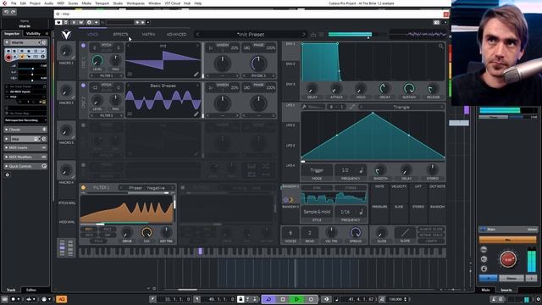This screenshot has height=305, width=542.
Task: Click the VELOCITY modulation source
Action: point(399,186)
